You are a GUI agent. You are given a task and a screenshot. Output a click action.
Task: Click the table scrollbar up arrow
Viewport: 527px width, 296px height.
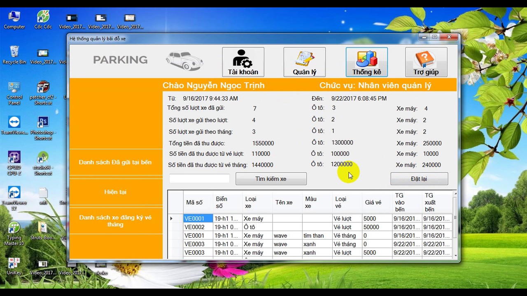pyautogui.click(x=455, y=194)
